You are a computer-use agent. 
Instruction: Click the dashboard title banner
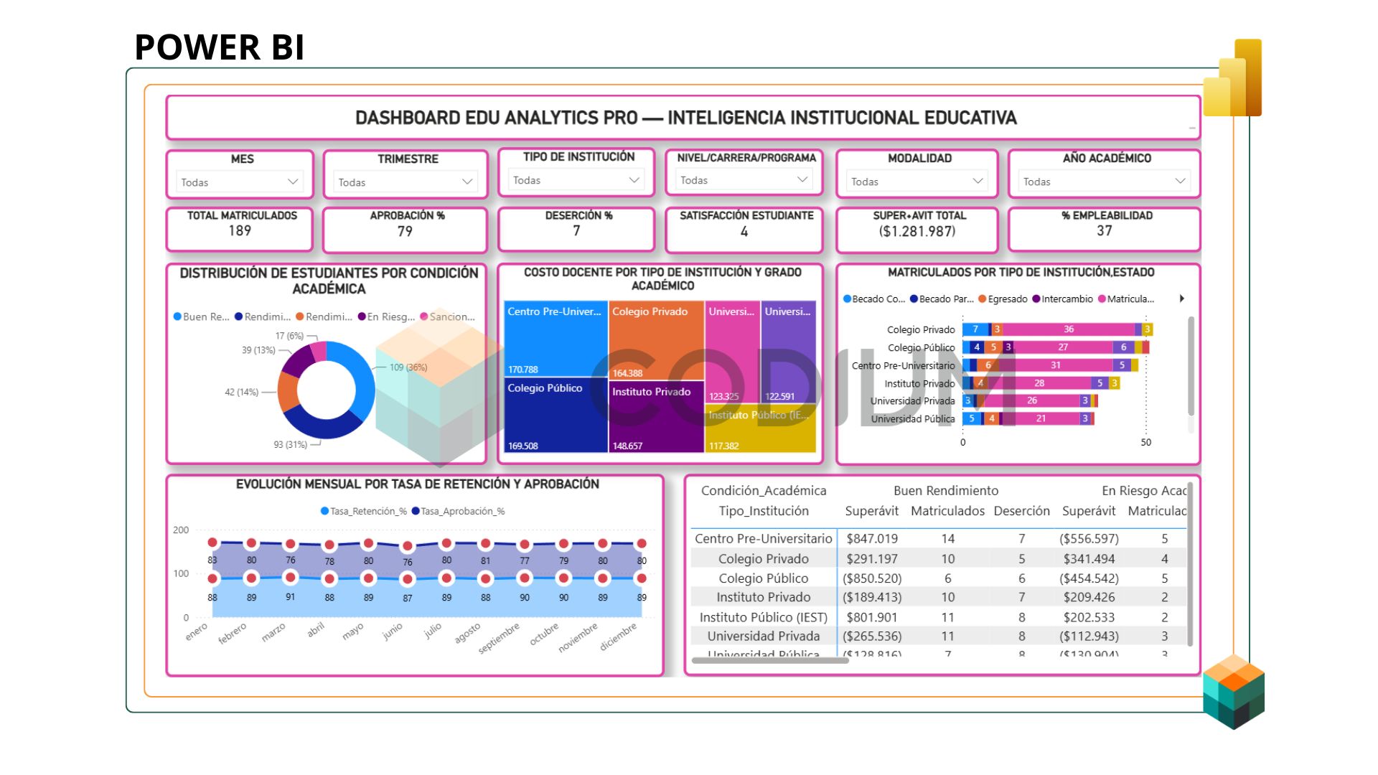(x=684, y=118)
